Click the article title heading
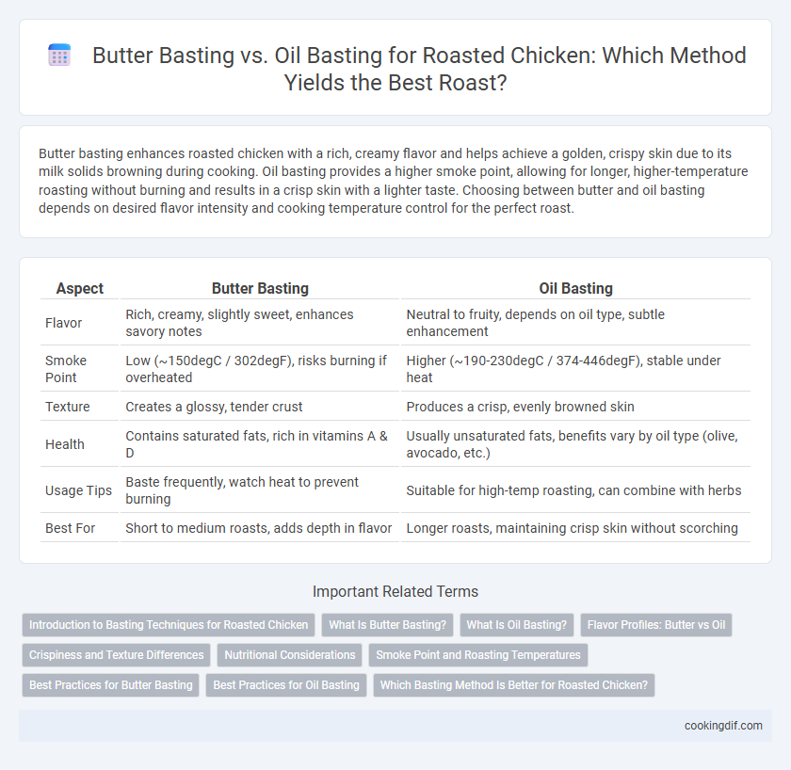This screenshot has height=770, width=791. (419, 69)
